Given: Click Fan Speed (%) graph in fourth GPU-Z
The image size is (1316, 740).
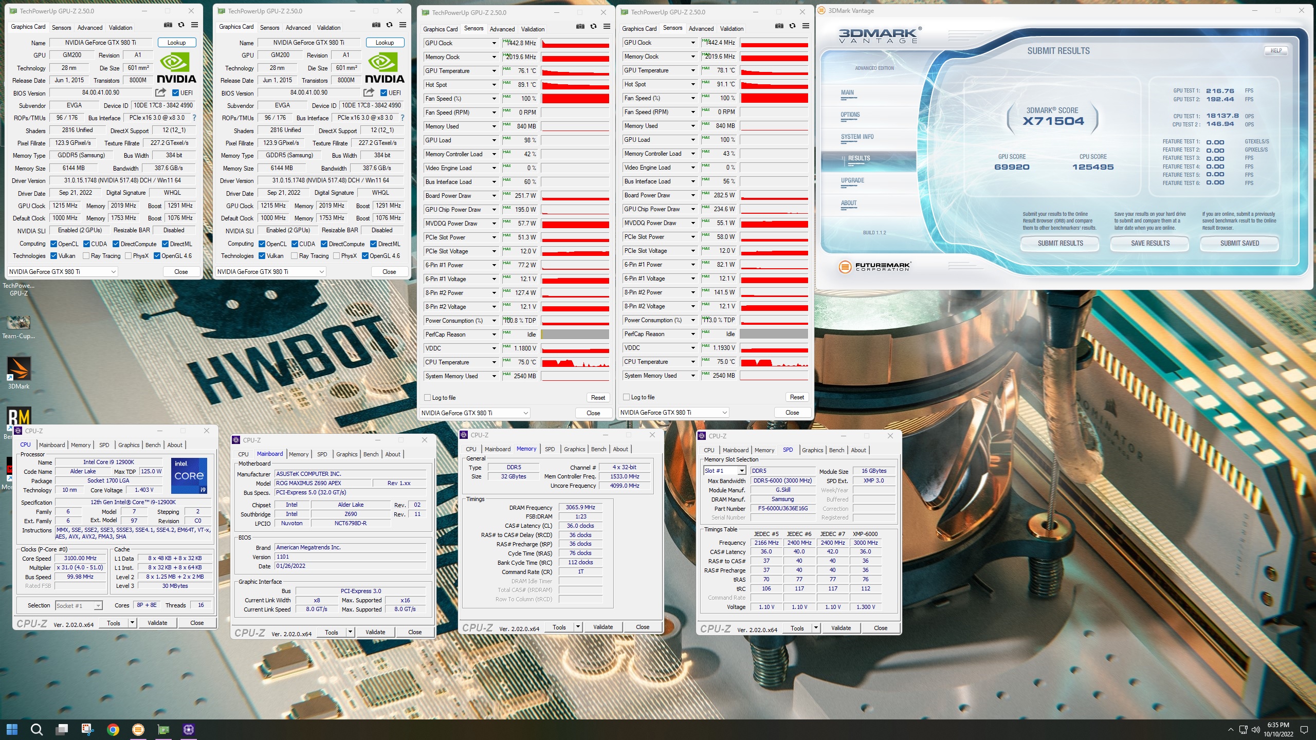Looking at the screenshot, I should click(774, 98).
